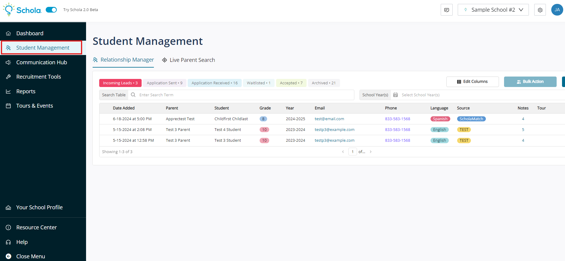Select the Archived status tab
565x261 pixels.
tap(324, 83)
